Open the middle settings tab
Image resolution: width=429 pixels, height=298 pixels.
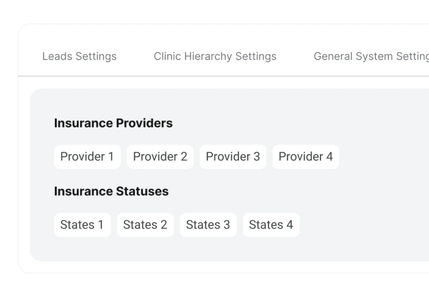tap(215, 57)
